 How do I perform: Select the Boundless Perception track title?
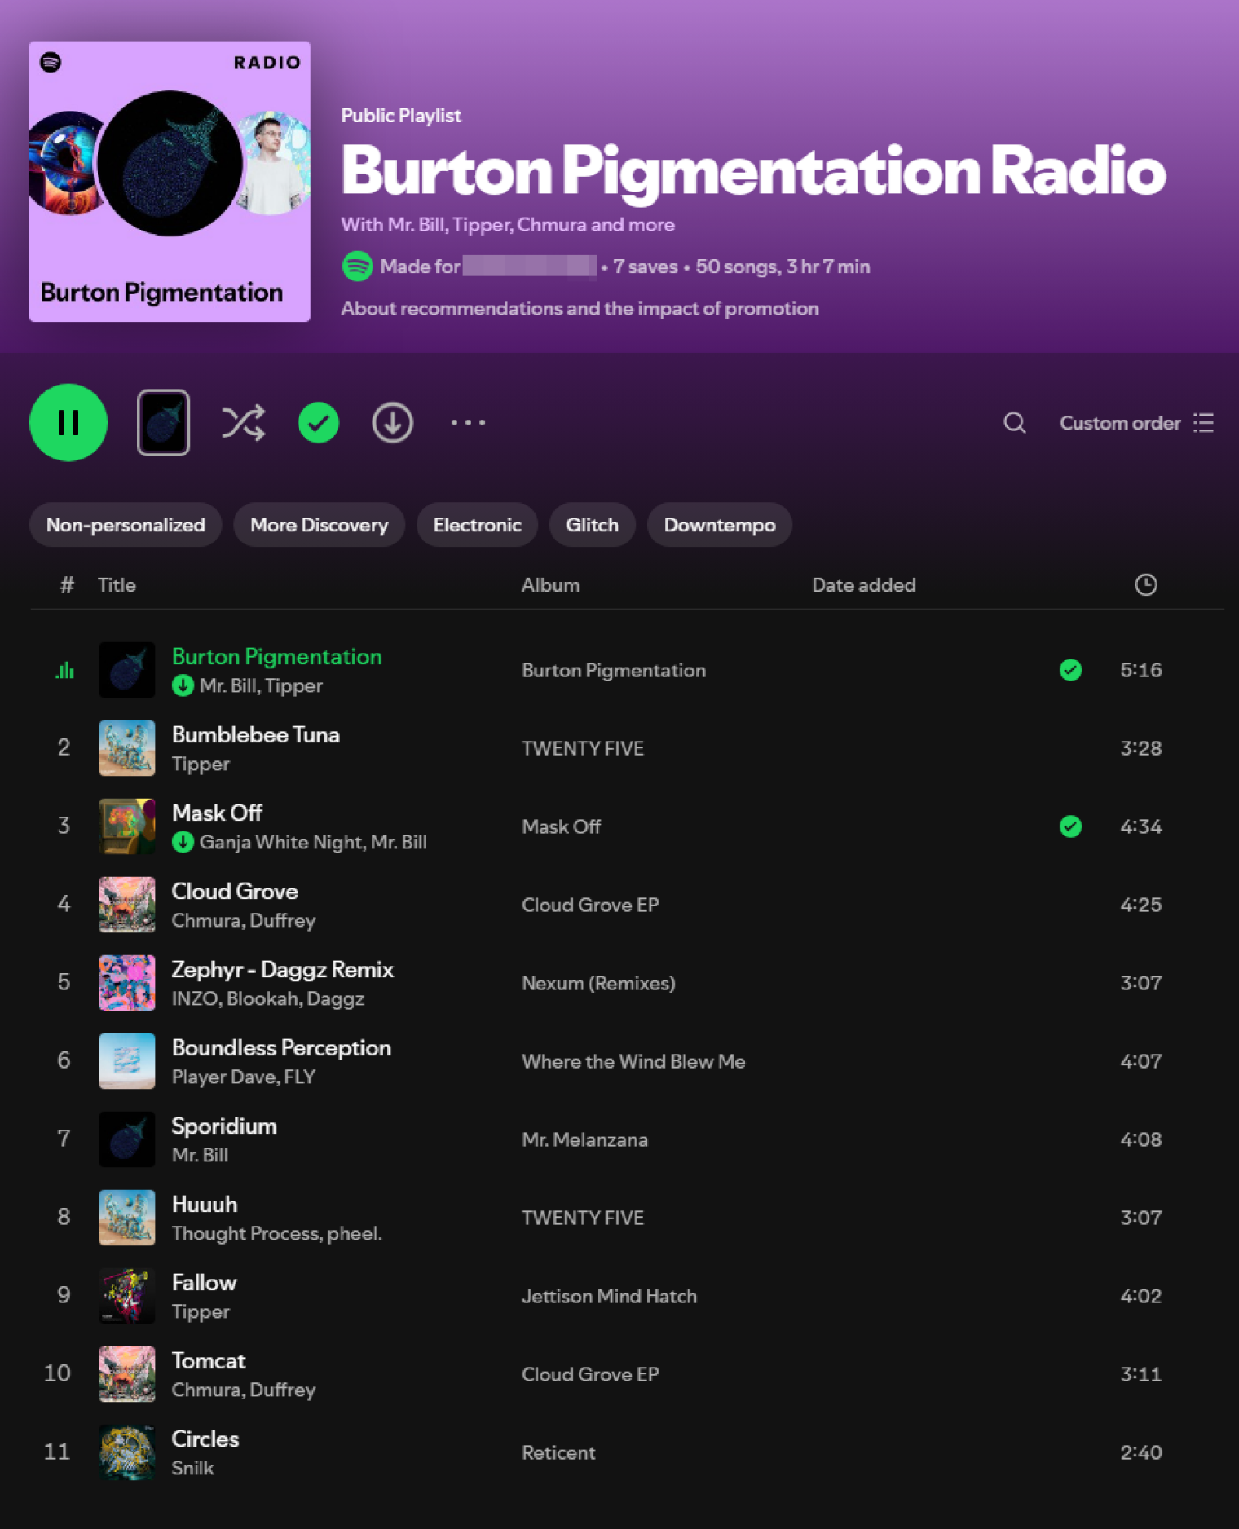pyautogui.click(x=281, y=1047)
